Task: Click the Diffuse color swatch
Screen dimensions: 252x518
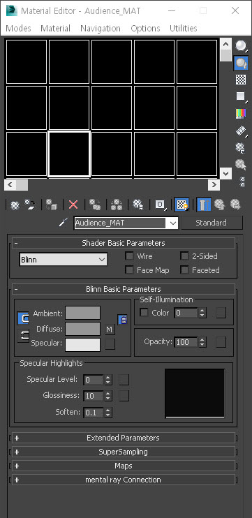Action: (82, 329)
